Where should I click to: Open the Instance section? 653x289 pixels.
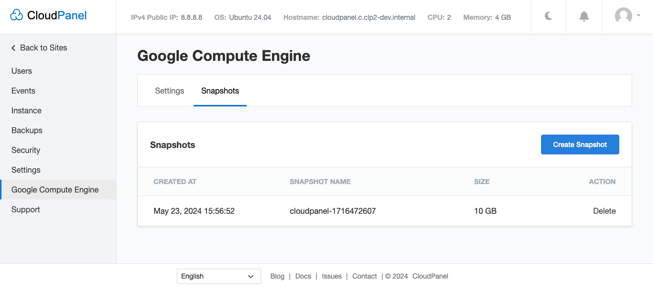click(26, 110)
